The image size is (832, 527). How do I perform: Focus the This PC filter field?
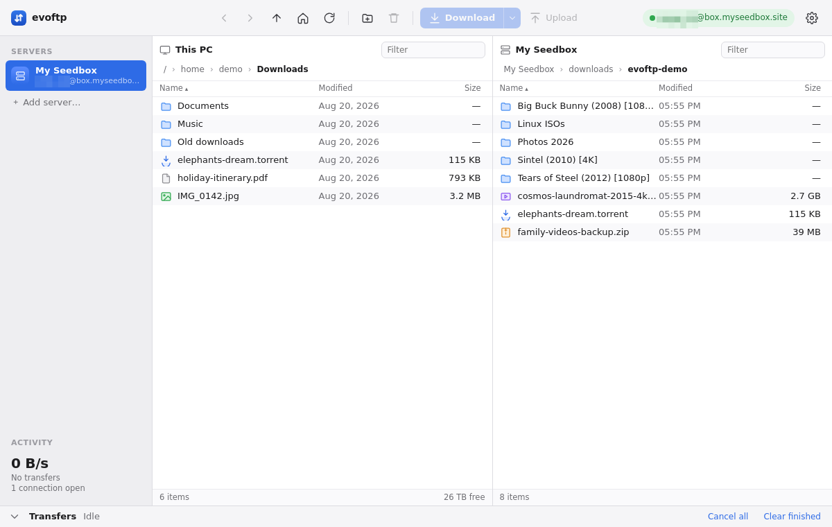[x=433, y=50]
